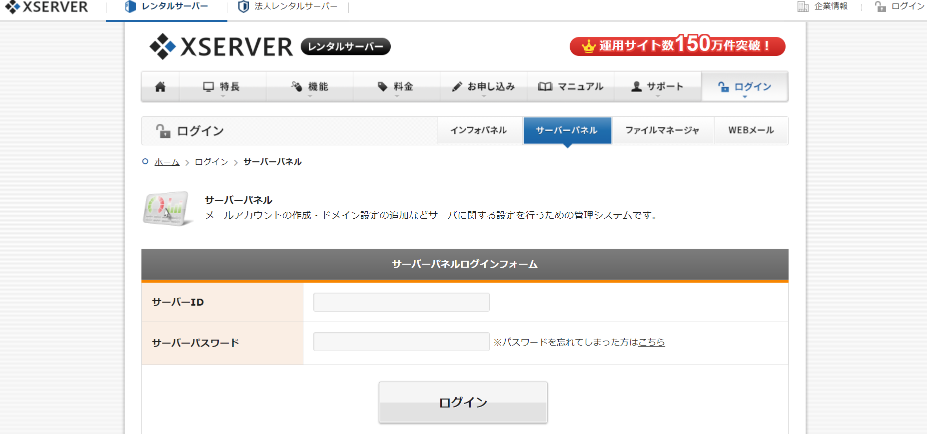Click the corporate rental server shield icon

click(243, 6)
